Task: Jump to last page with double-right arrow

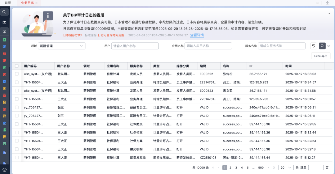Action: pyautogui.click(x=274, y=168)
